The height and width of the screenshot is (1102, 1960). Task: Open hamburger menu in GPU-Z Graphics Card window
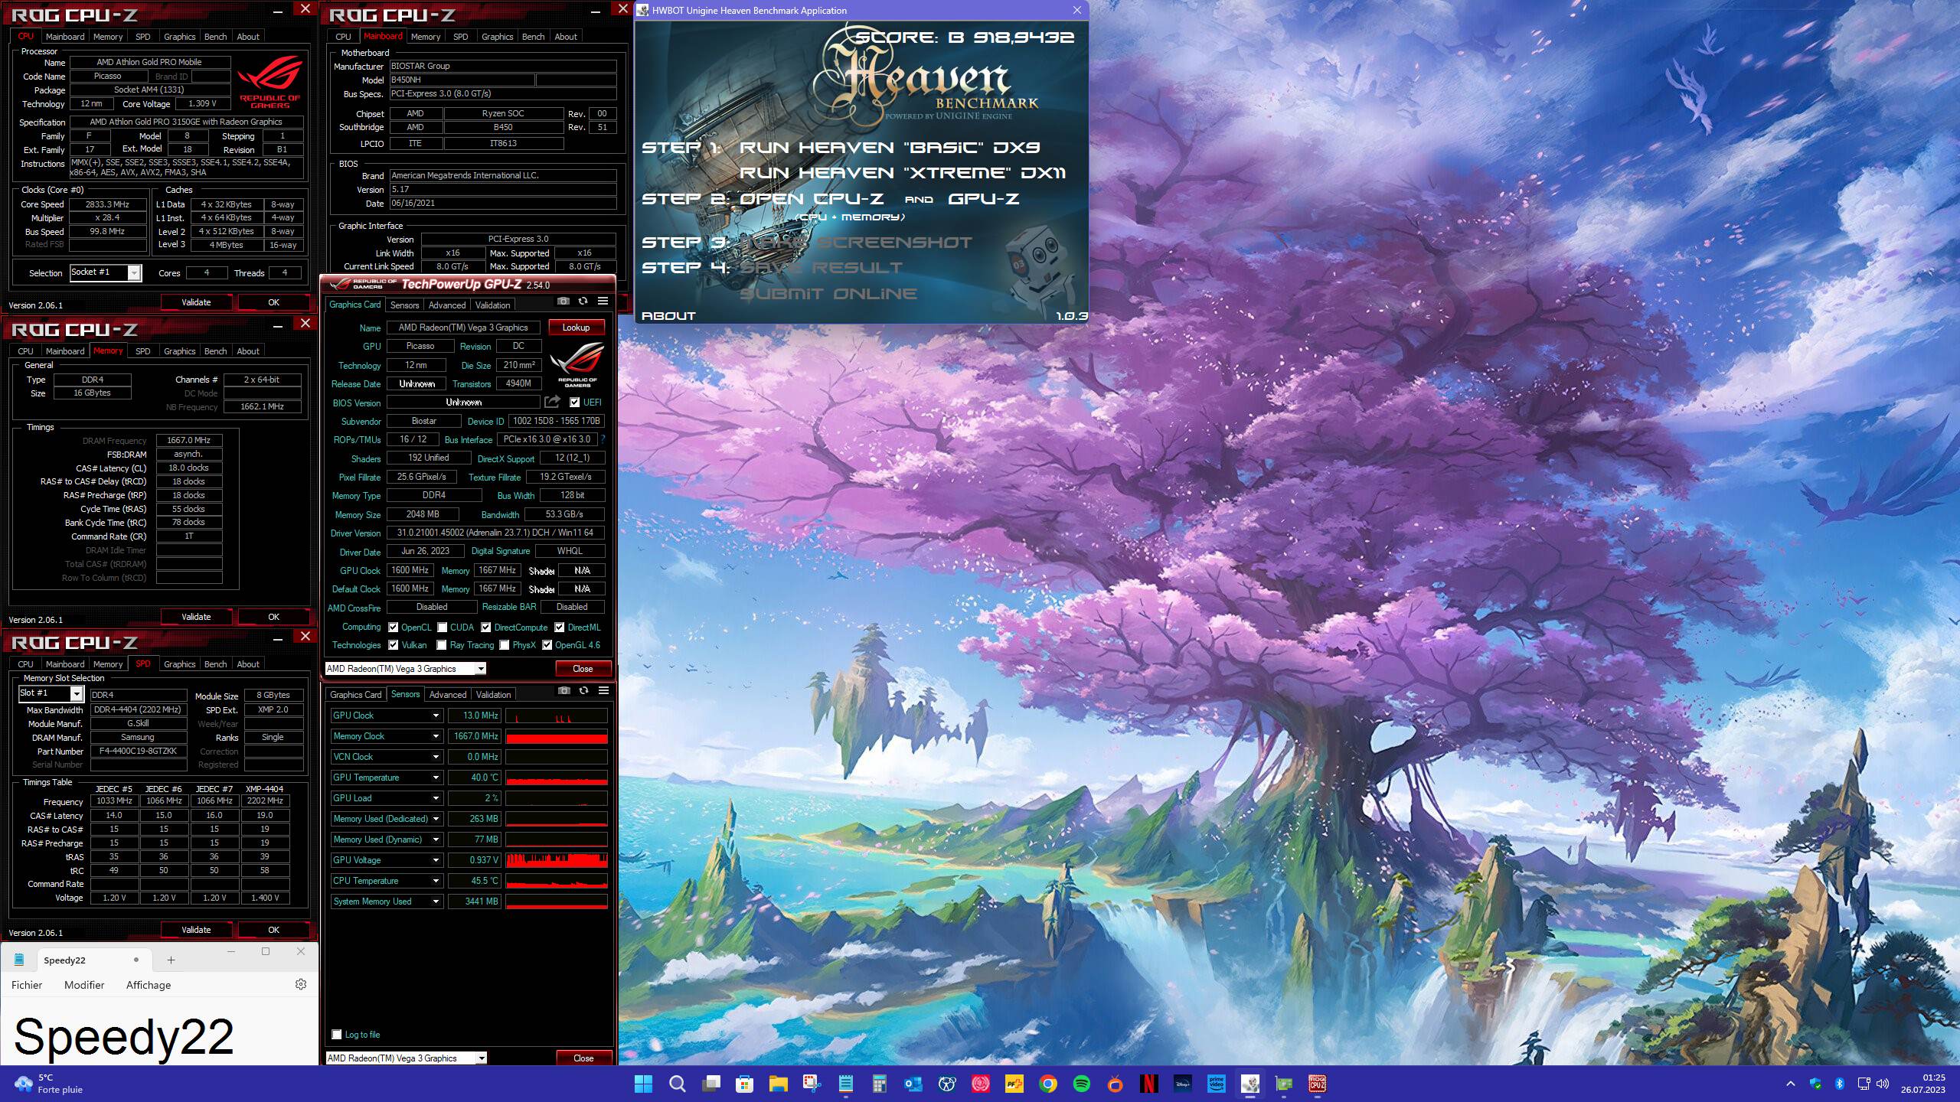[603, 302]
